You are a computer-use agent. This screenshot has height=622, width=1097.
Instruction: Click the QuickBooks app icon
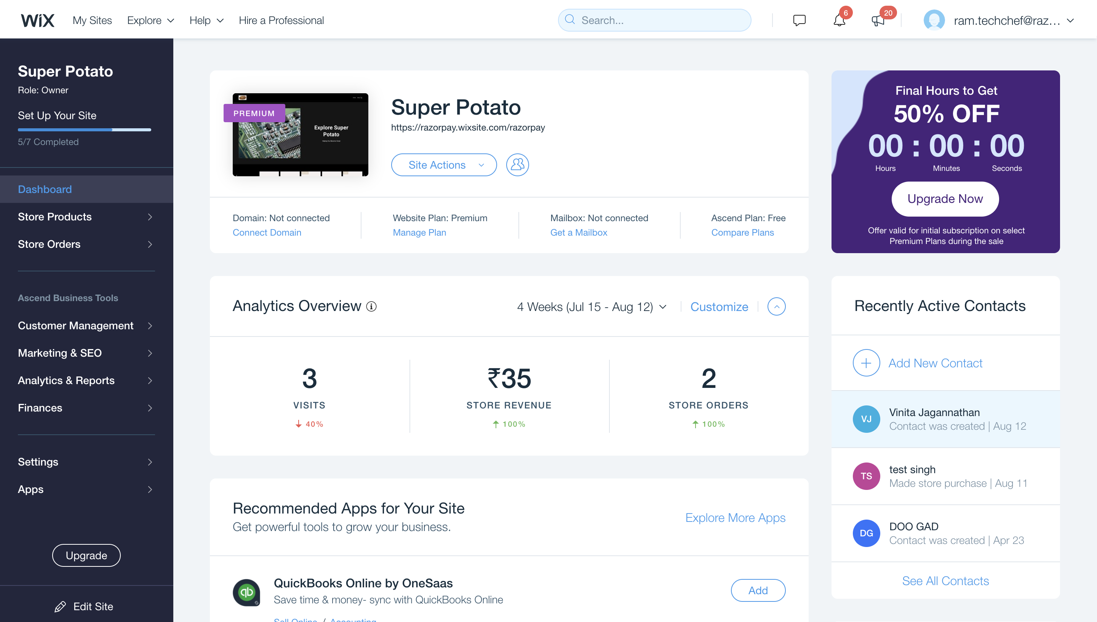point(246,592)
